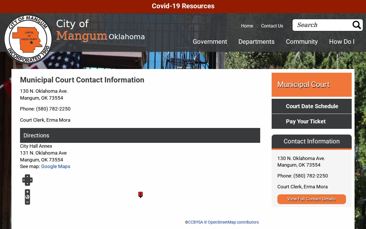Click the City of Mangum seal logo
Viewport: 366px width, 229px height.
click(x=28, y=39)
